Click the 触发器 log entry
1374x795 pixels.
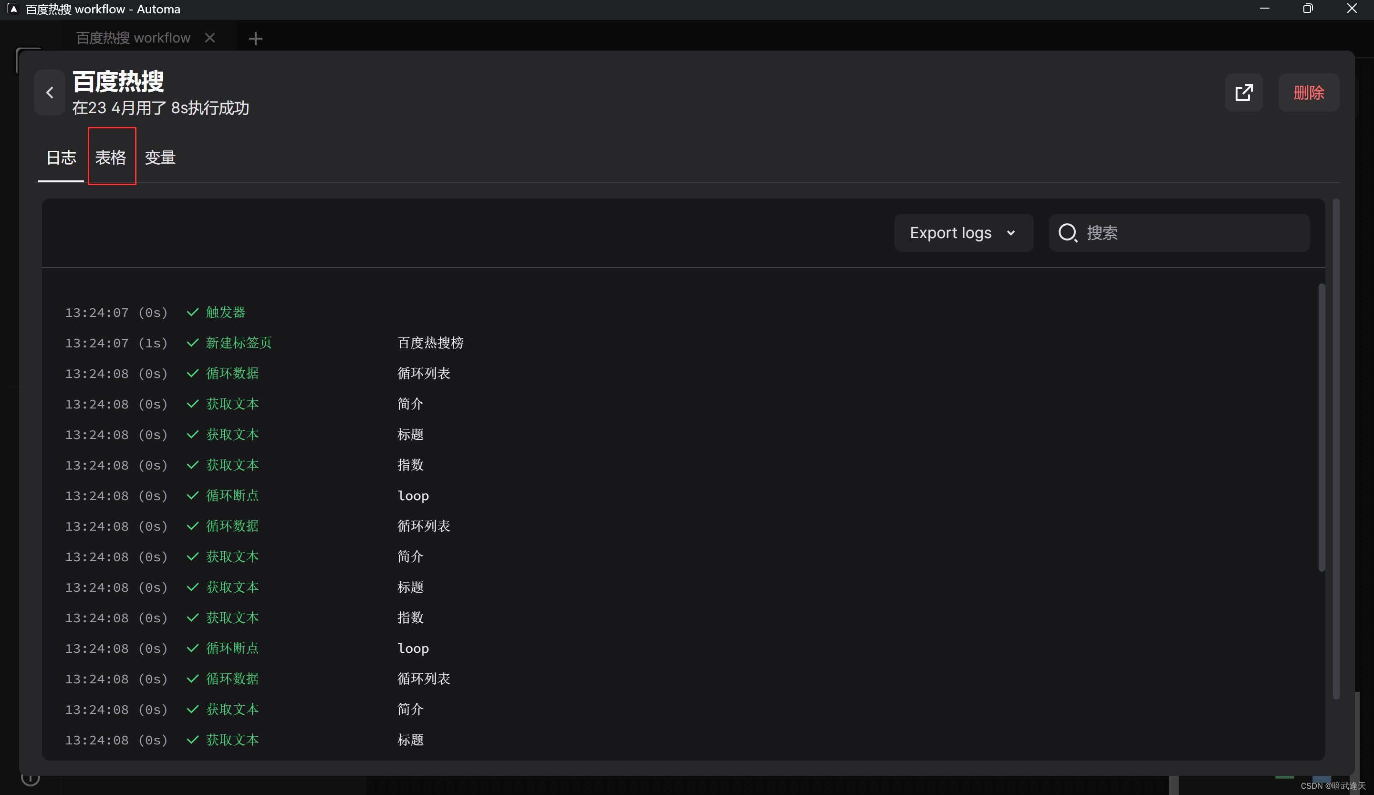[226, 312]
